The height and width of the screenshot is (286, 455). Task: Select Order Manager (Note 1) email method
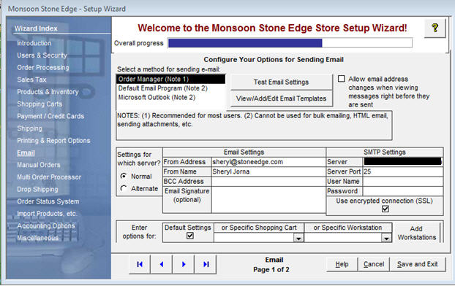click(171, 79)
